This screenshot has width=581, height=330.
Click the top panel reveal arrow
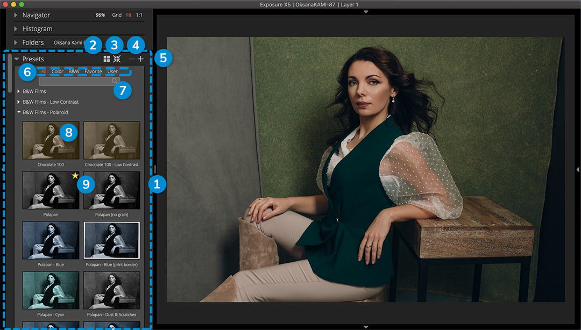pyautogui.click(x=366, y=11)
